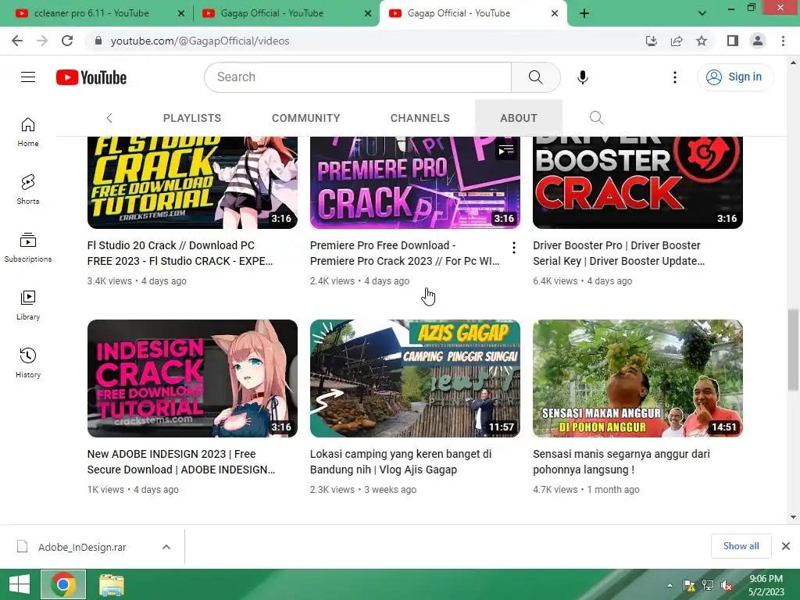Open a new browser tab
Screen dimensions: 800x600
[x=584, y=14]
